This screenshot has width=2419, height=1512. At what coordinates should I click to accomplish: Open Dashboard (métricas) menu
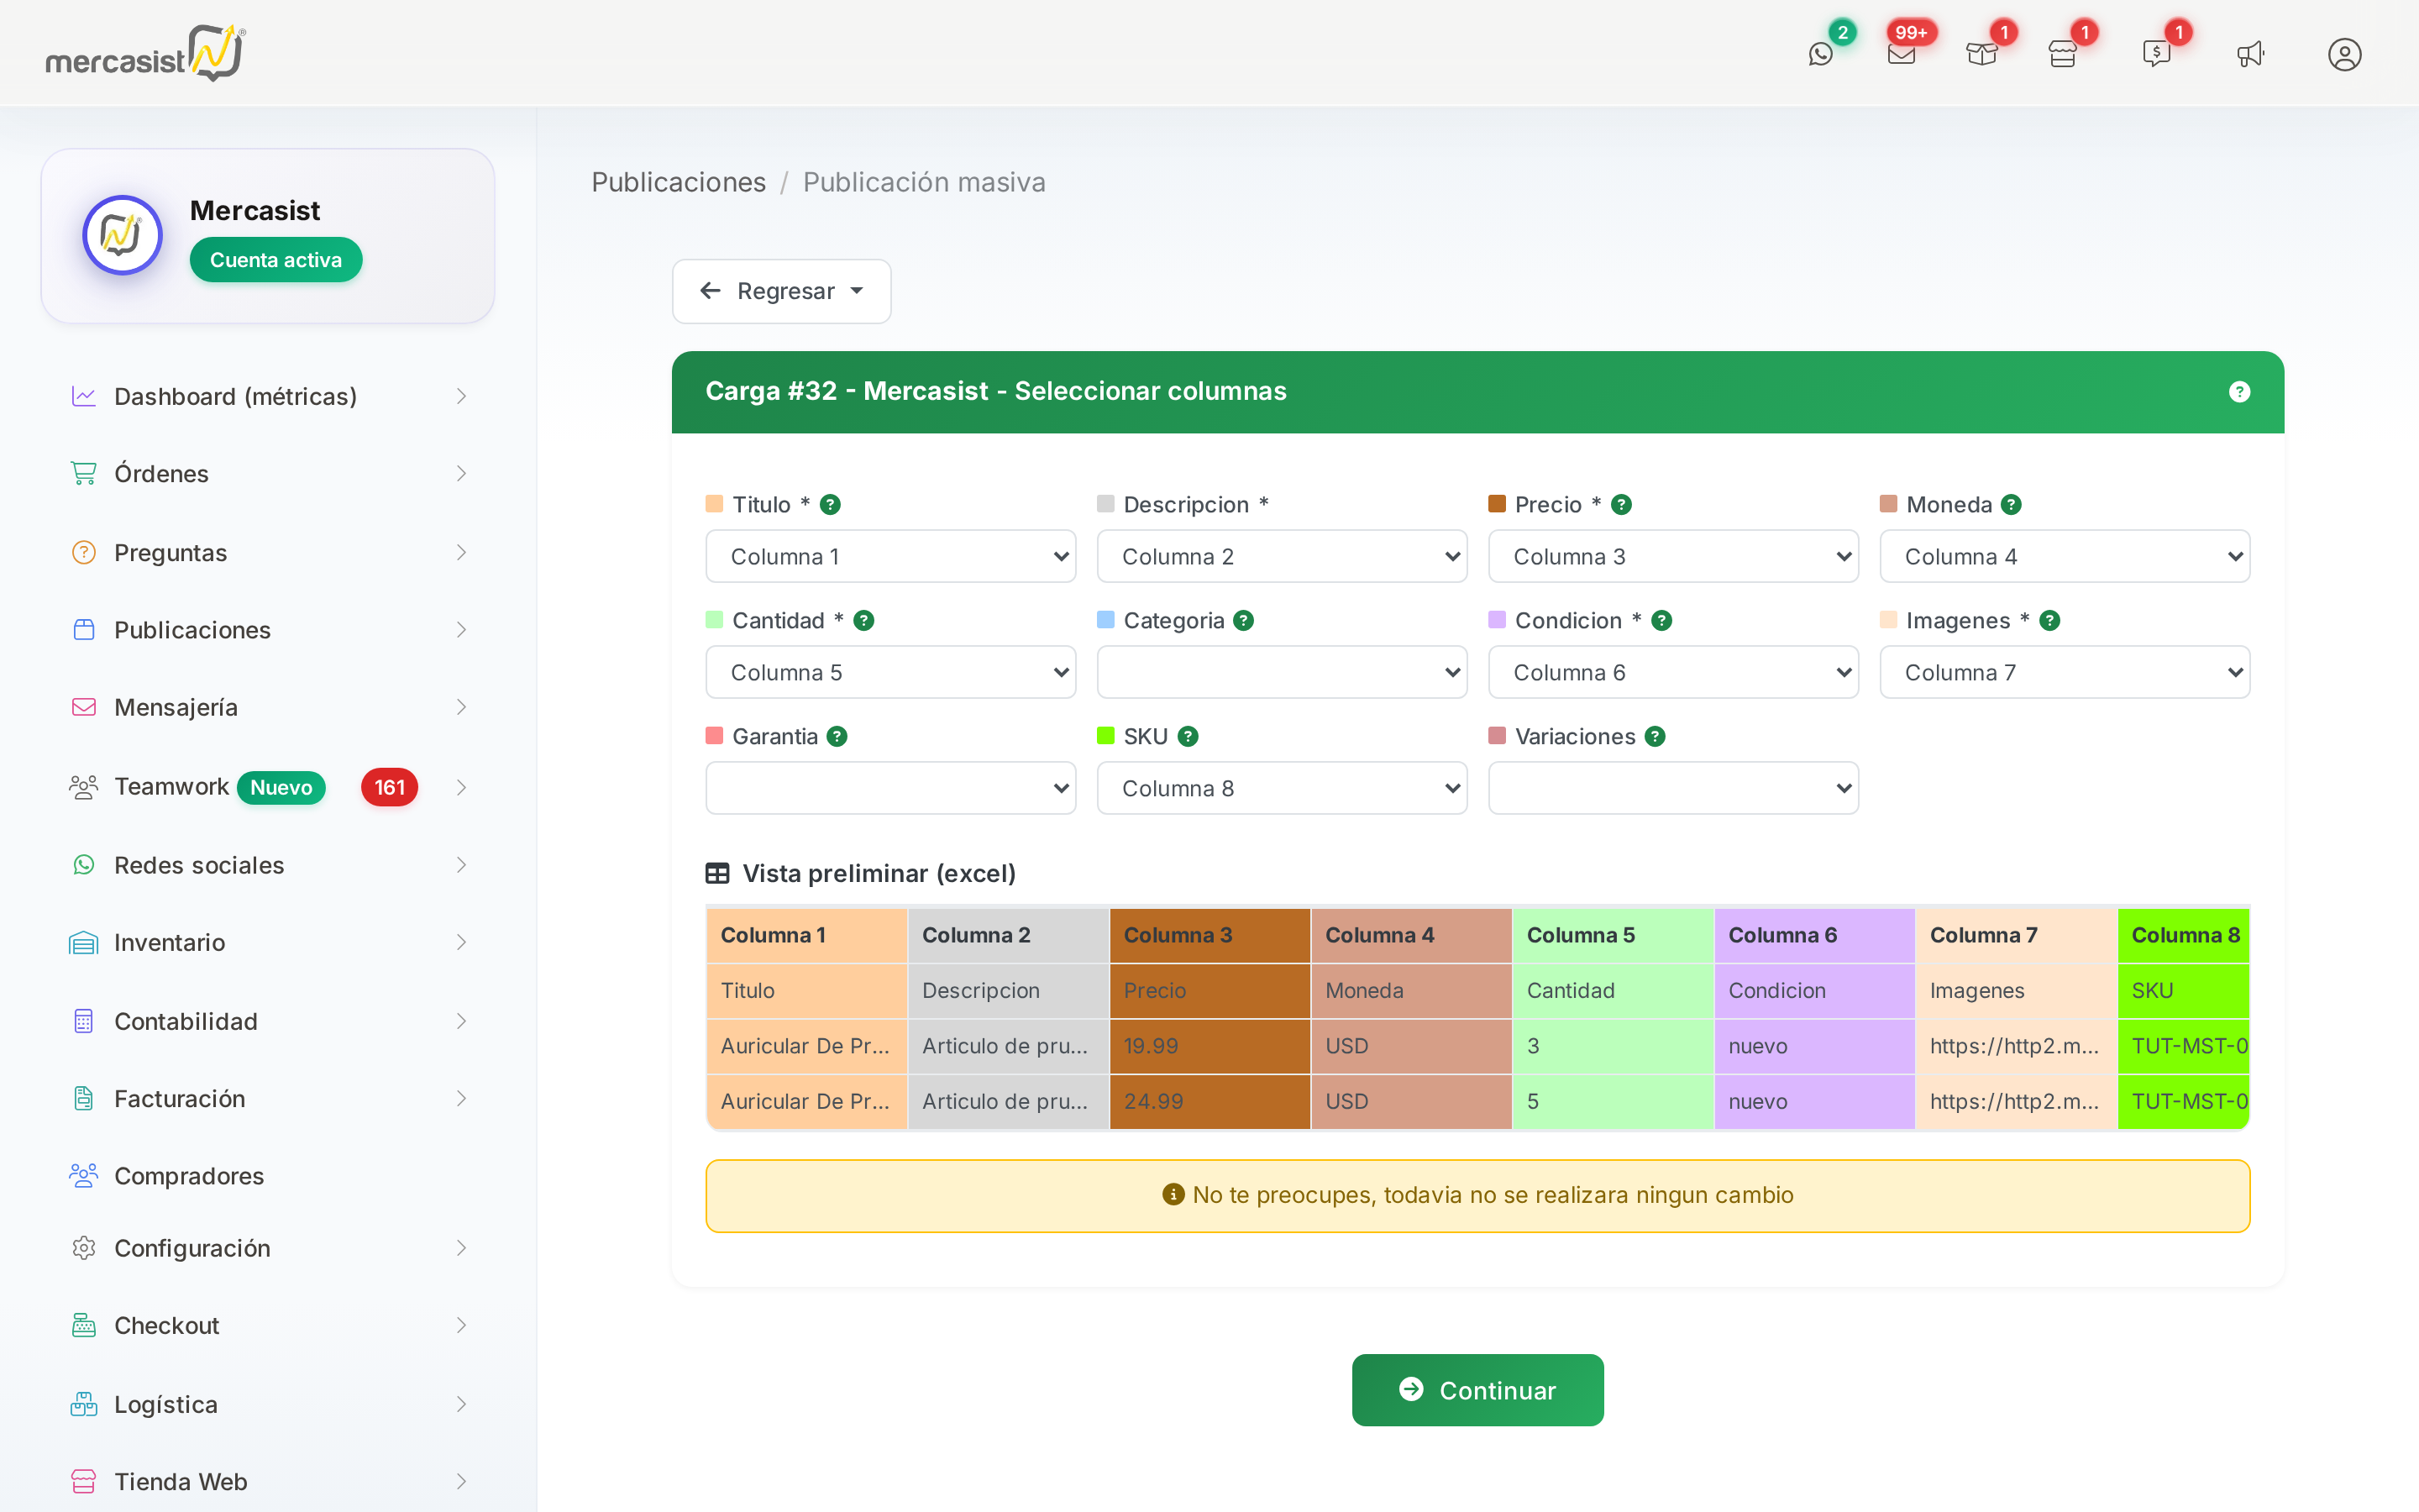click(x=268, y=397)
